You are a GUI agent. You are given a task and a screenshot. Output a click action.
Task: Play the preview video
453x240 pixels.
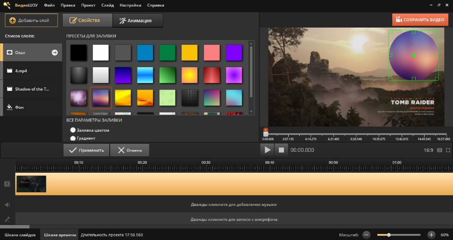(x=267, y=150)
